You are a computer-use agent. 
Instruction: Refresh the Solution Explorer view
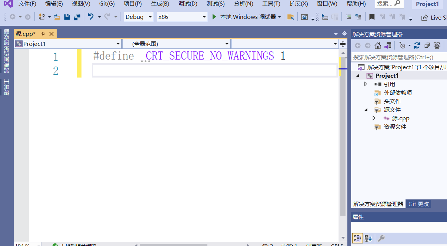(x=418, y=45)
